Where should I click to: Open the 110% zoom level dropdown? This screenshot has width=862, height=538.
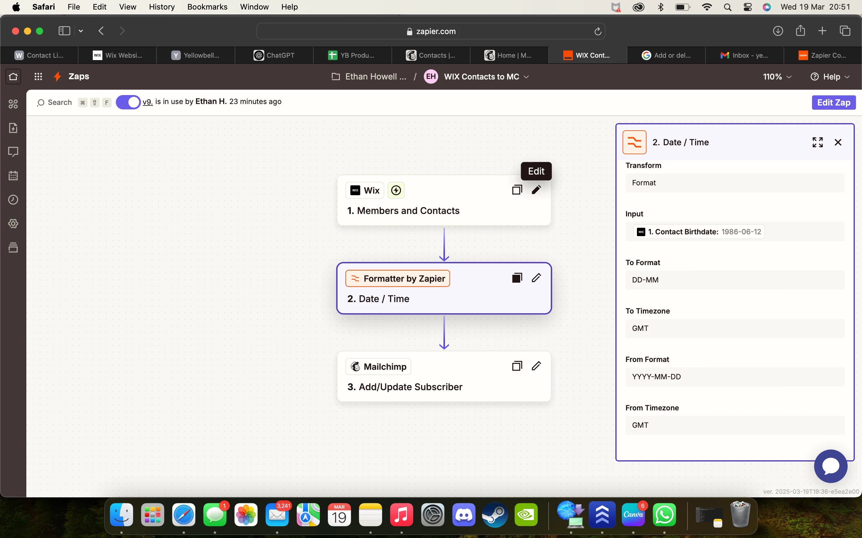(777, 77)
